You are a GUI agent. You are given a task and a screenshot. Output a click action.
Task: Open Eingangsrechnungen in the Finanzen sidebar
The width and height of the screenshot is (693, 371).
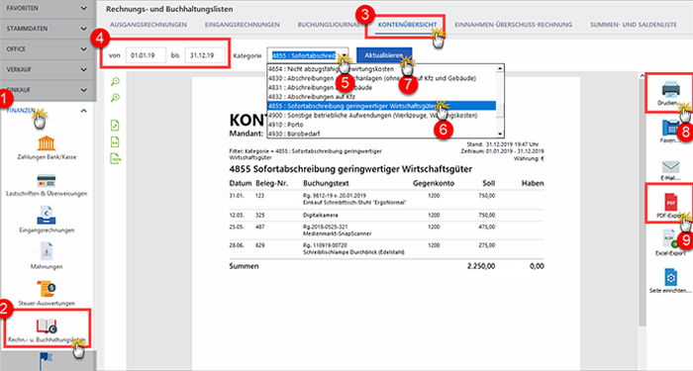(x=47, y=220)
